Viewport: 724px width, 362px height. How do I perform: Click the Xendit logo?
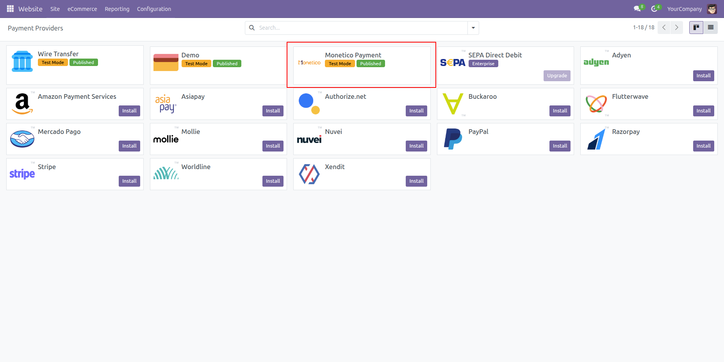tap(309, 174)
